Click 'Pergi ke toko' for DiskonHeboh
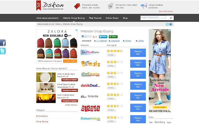This screenshot has height=133, width=199. coord(138,119)
